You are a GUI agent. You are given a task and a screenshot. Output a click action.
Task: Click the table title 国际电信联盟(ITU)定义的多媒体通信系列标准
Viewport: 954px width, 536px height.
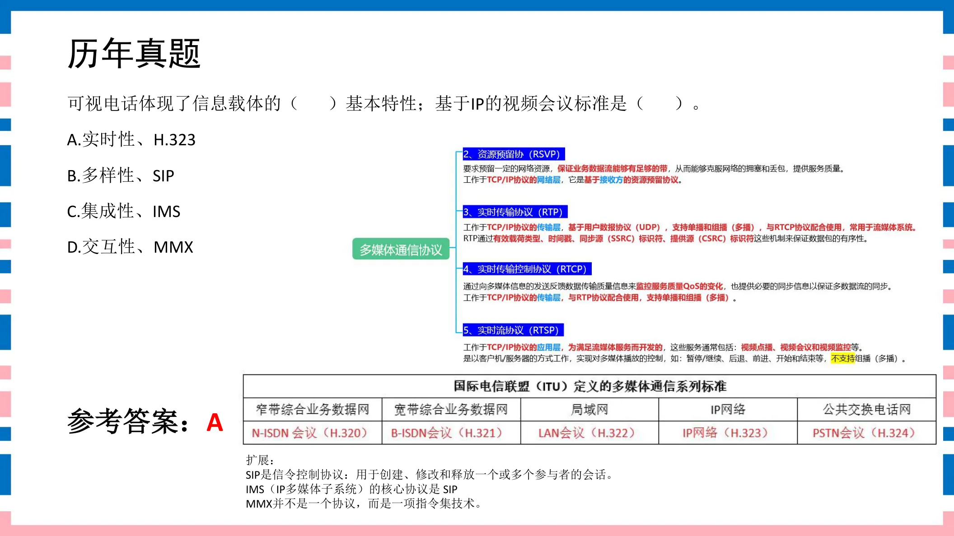[x=589, y=386]
